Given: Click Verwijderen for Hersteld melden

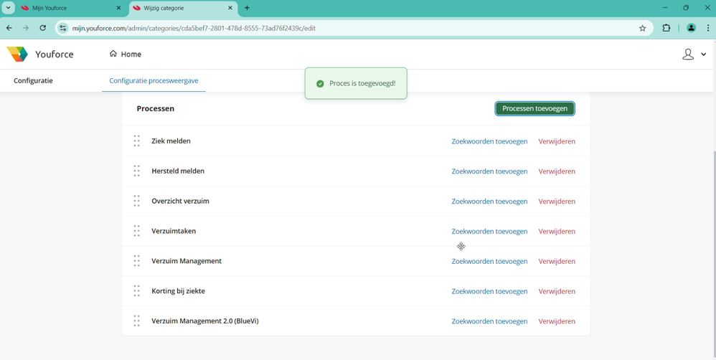Looking at the screenshot, I should (x=557, y=171).
